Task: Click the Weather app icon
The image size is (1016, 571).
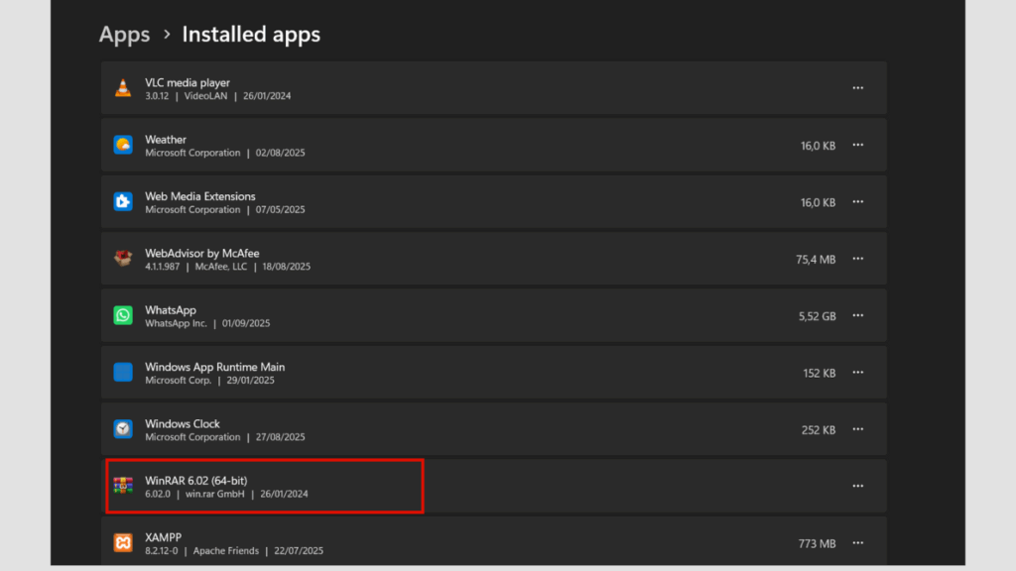Action: click(123, 144)
